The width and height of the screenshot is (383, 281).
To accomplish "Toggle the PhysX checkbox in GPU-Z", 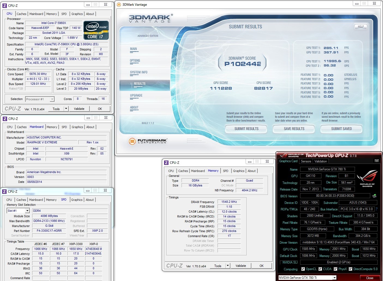I will pyautogui.click(x=335, y=269).
